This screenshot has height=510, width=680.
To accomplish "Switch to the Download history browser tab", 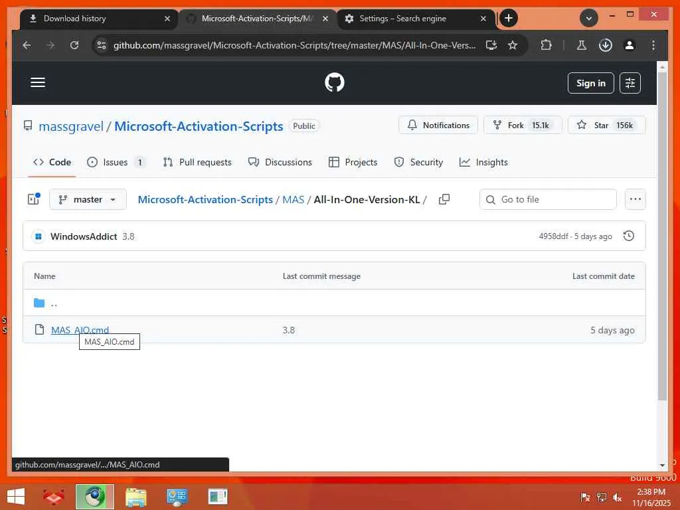I will (98, 19).
